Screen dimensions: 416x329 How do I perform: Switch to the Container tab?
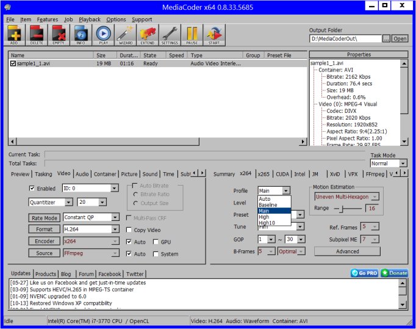[105, 174]
